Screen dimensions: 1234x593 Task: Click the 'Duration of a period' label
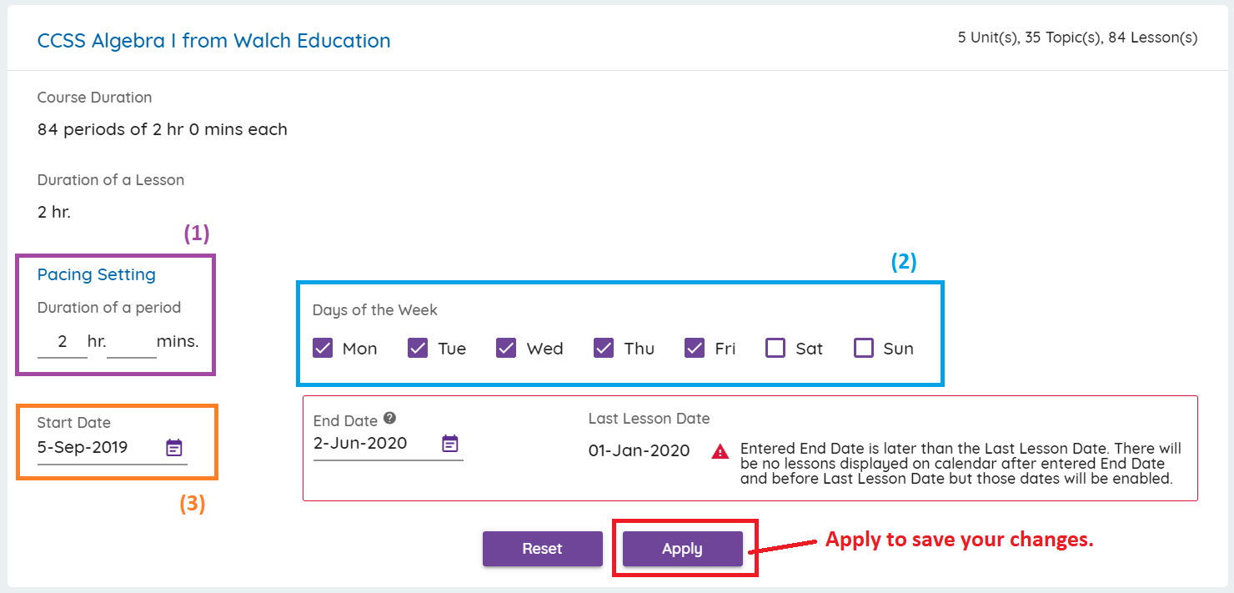(109, 308)
